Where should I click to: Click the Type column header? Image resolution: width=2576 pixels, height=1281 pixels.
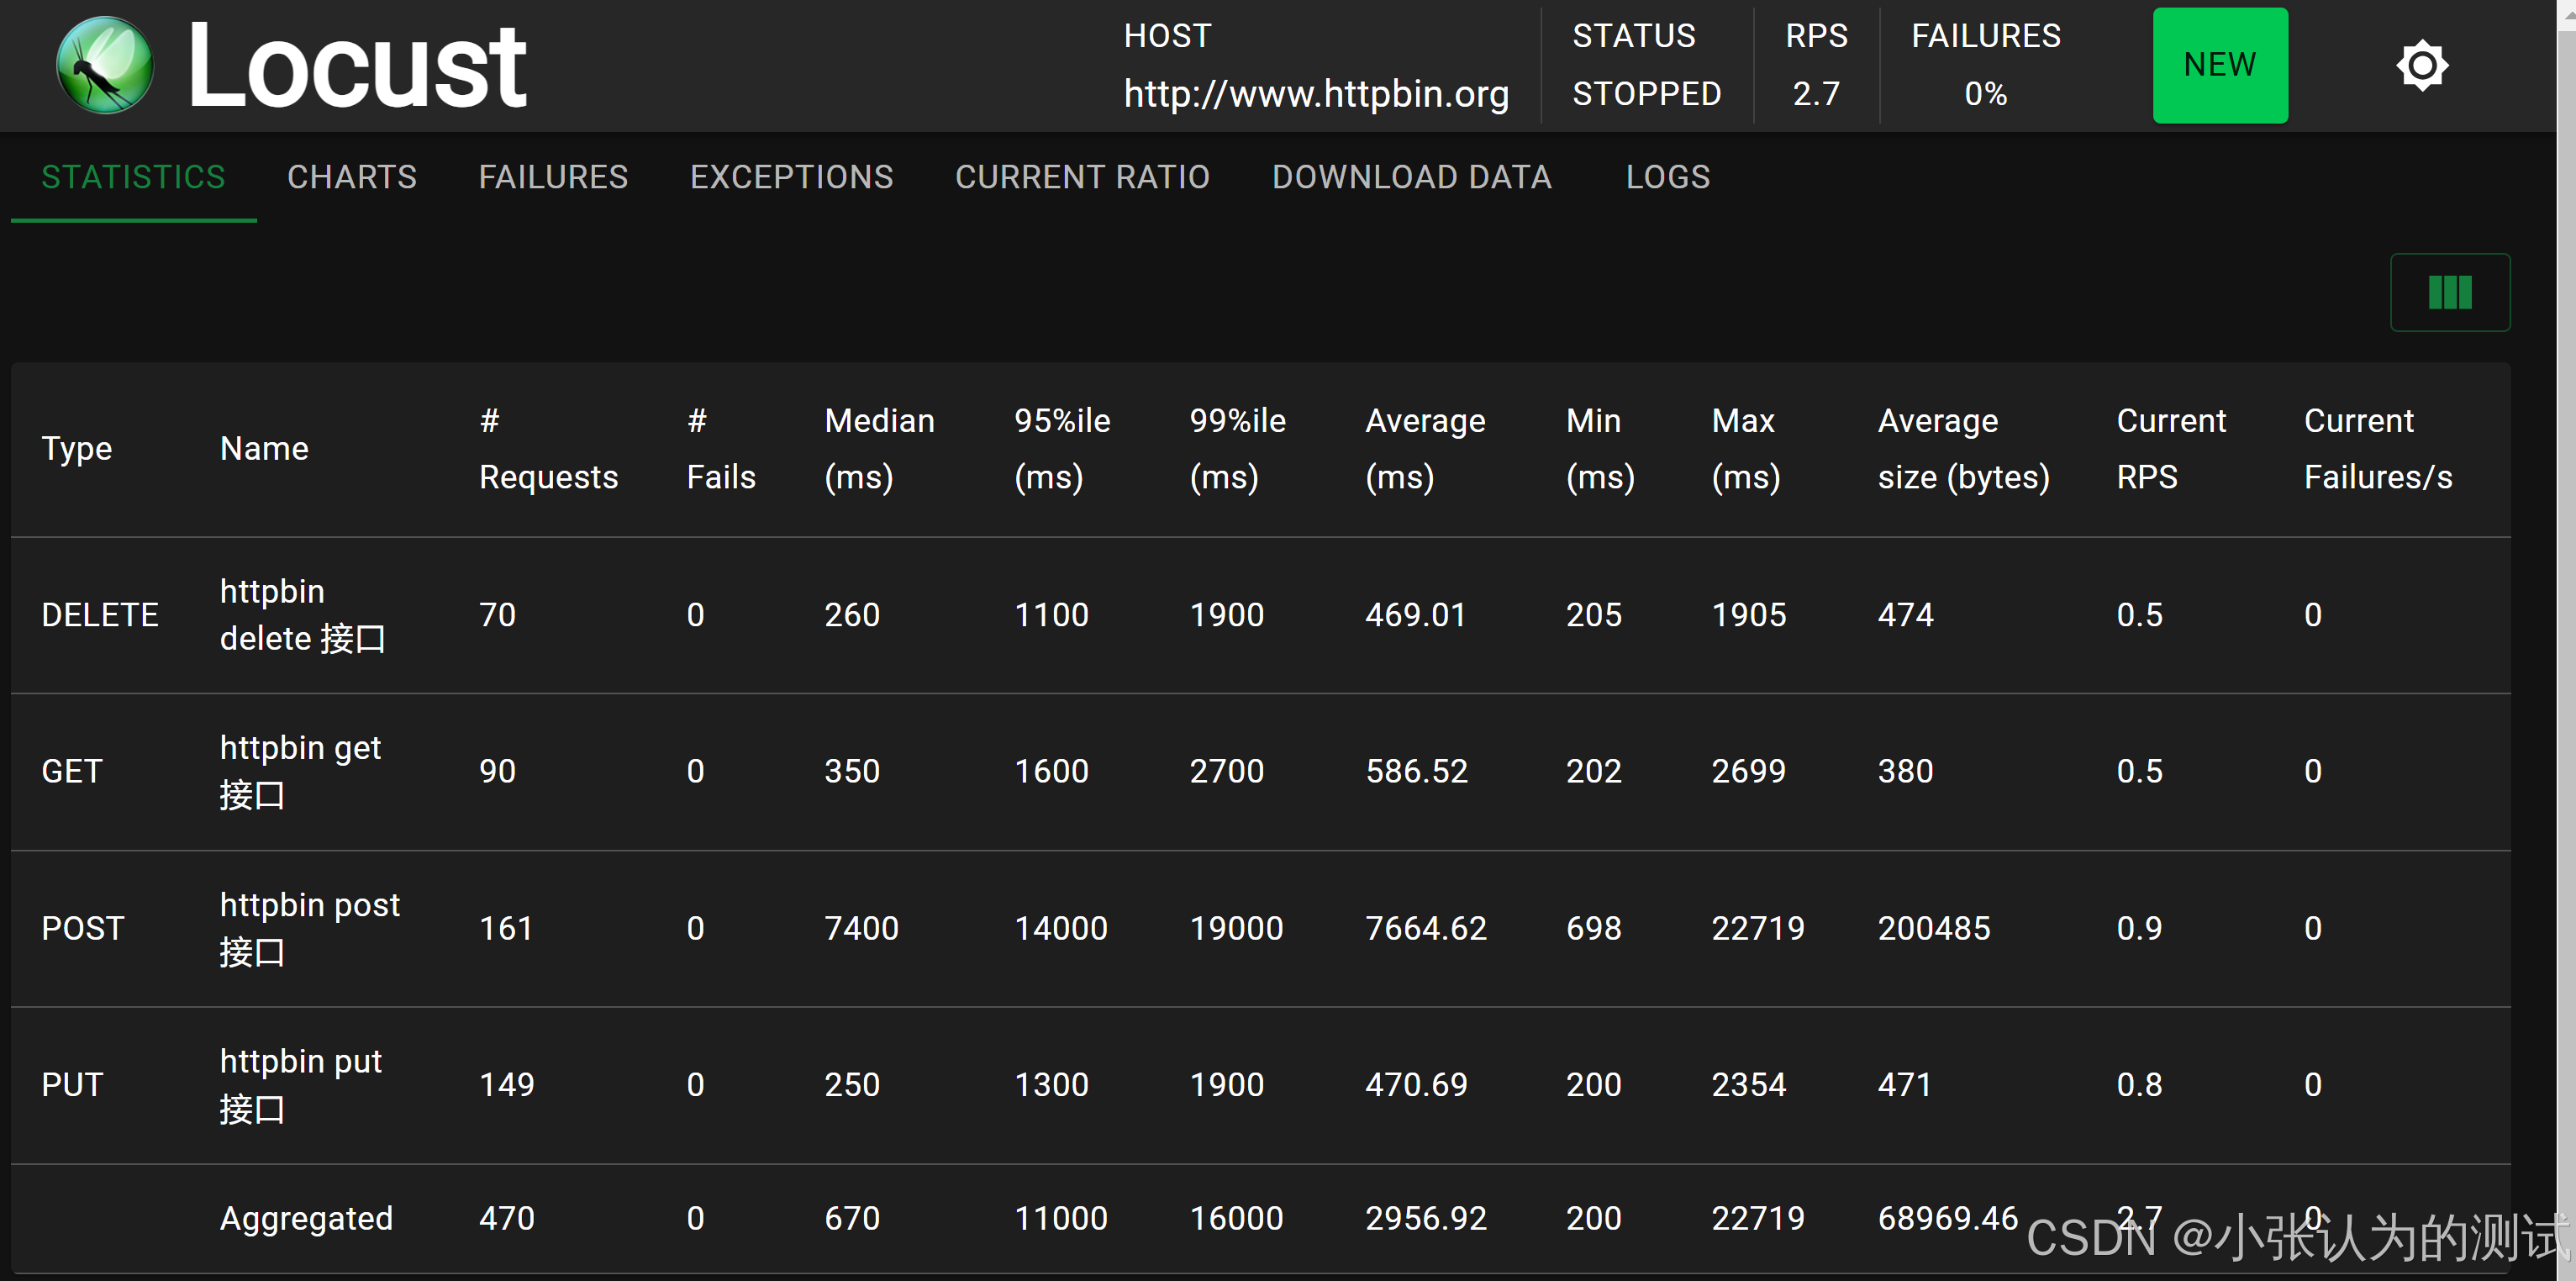[x=76, y=448]
